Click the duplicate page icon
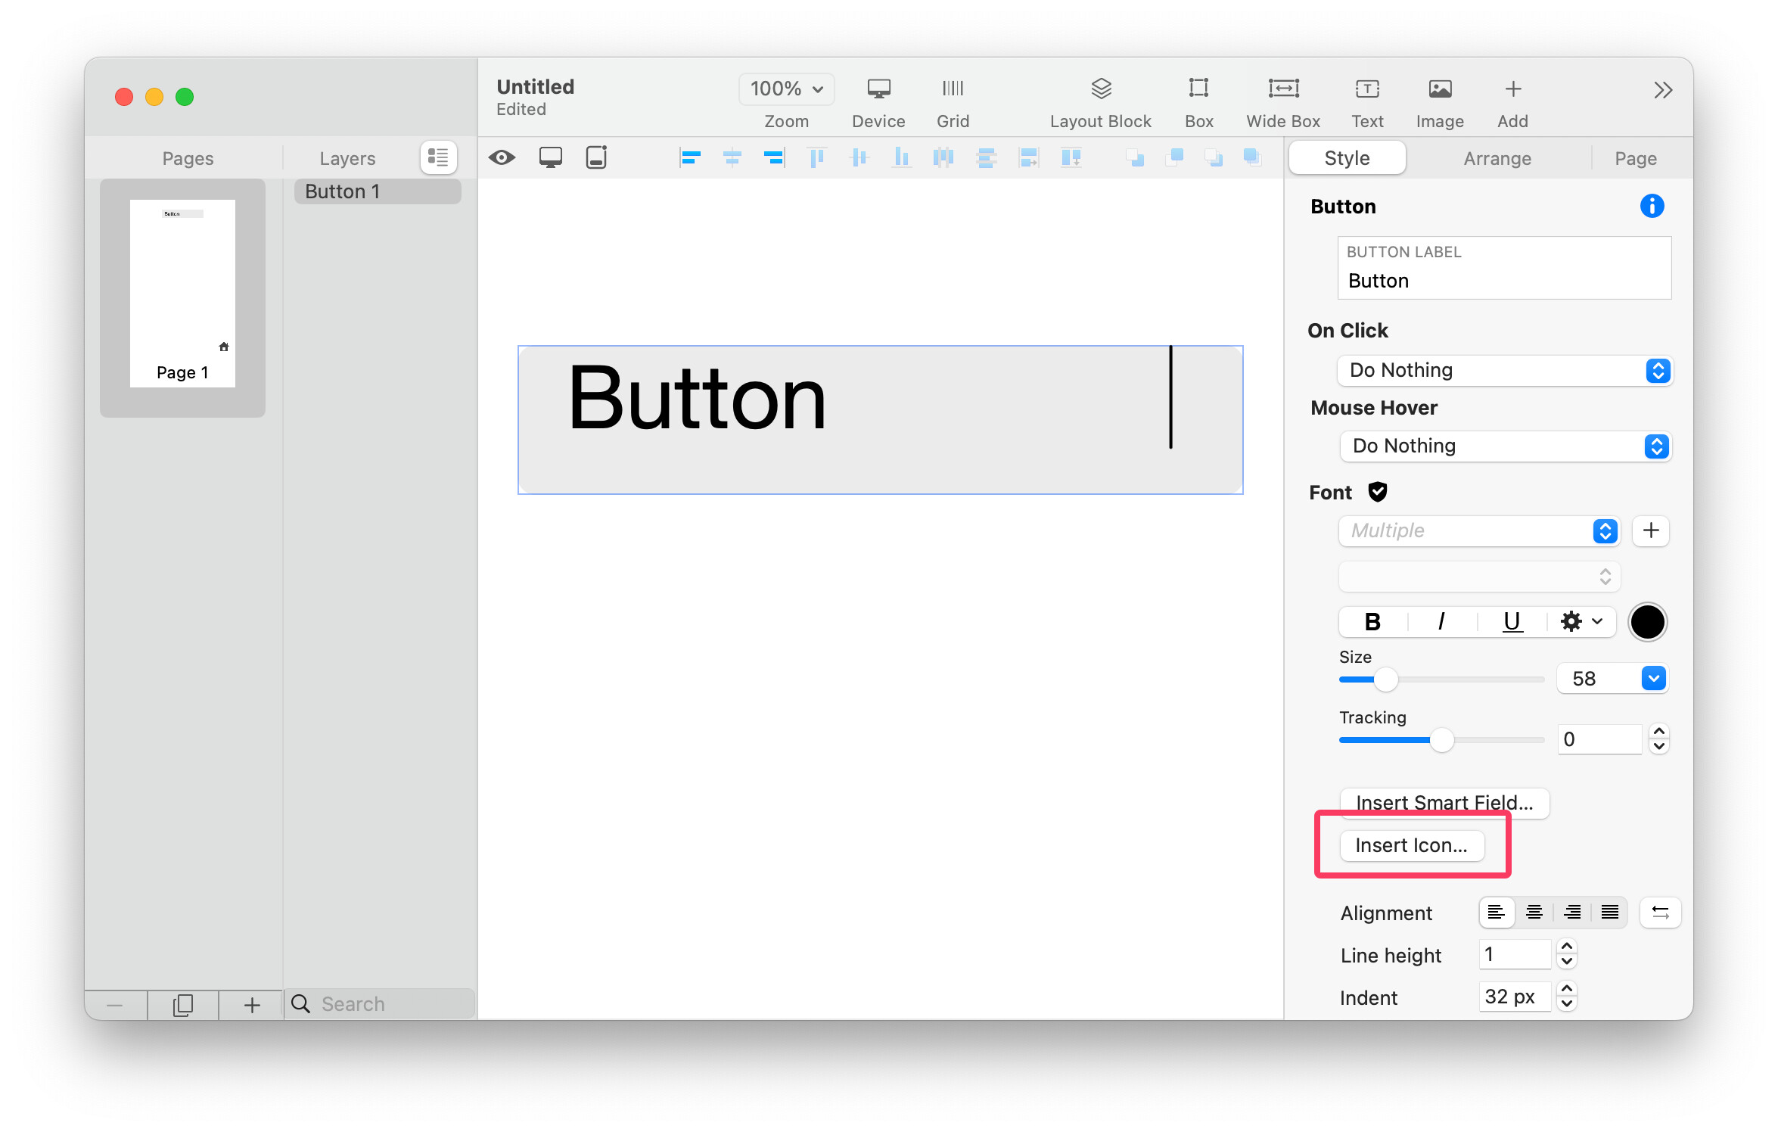 coord(182,1004)
